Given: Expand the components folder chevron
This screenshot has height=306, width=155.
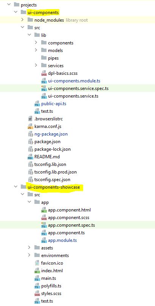Looking at the screenshot, I should point(36,43).
